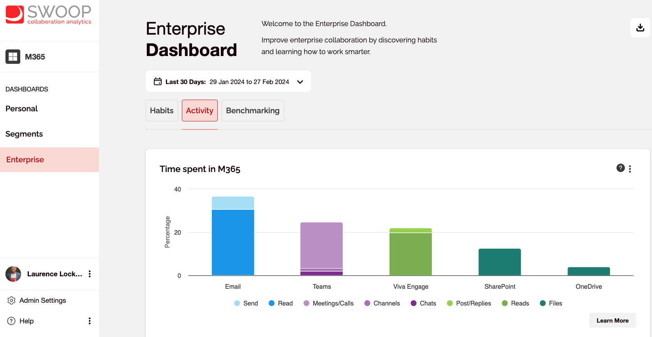Expand the Last 30 Days date range dropdown

pos(228,81)
